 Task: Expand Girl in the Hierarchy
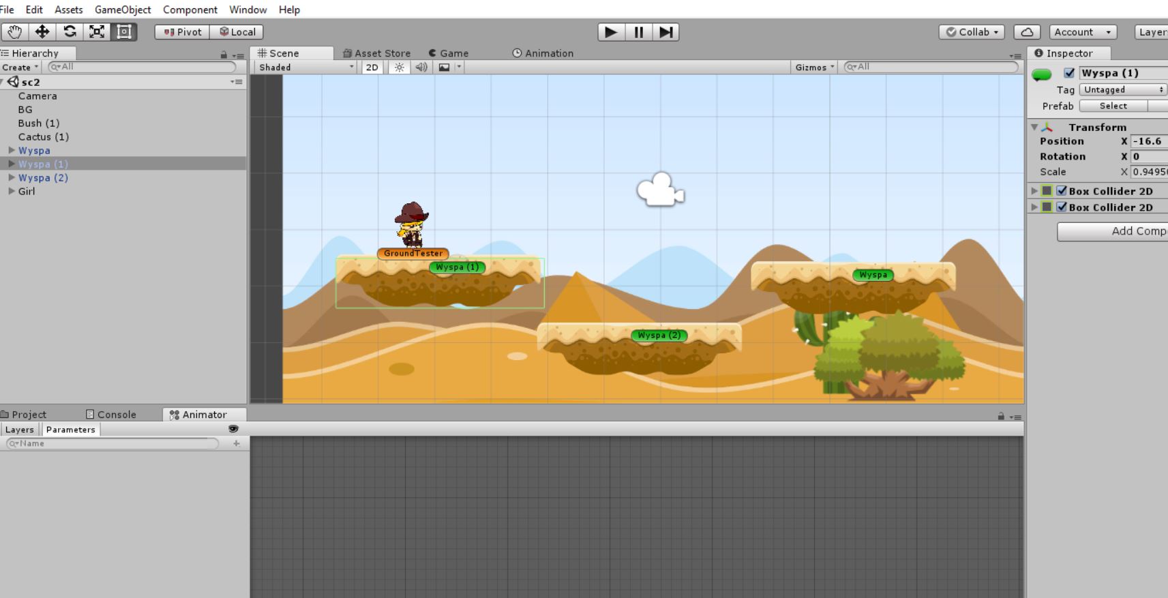(12, 191)
